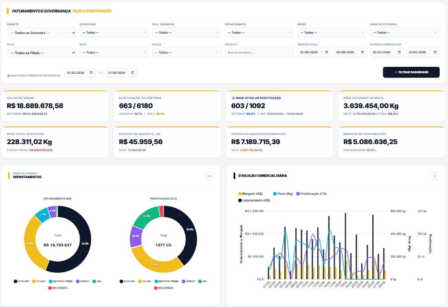
Task: Toggle ARROZ in Positivação donut legend
Action: (x=188, y=281)
